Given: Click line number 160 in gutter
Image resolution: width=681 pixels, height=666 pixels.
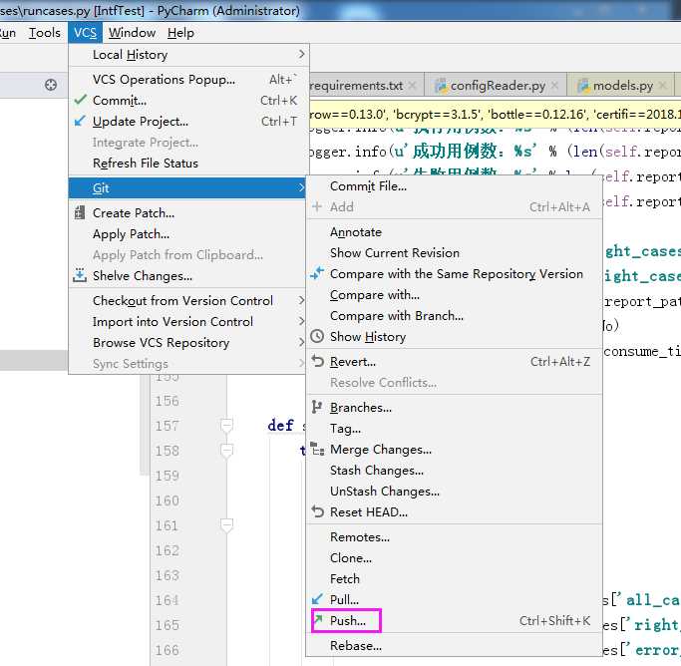Looking at the screenshot, I should pos(168,500).
